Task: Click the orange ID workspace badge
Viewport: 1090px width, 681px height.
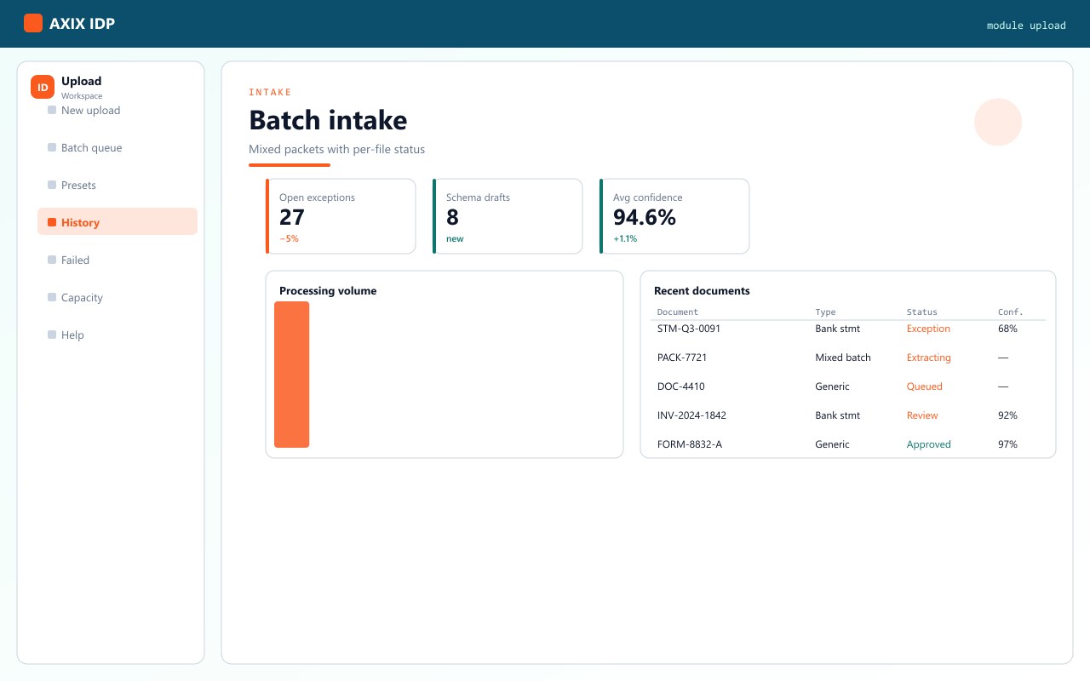Action: click(x=43, y=87)
